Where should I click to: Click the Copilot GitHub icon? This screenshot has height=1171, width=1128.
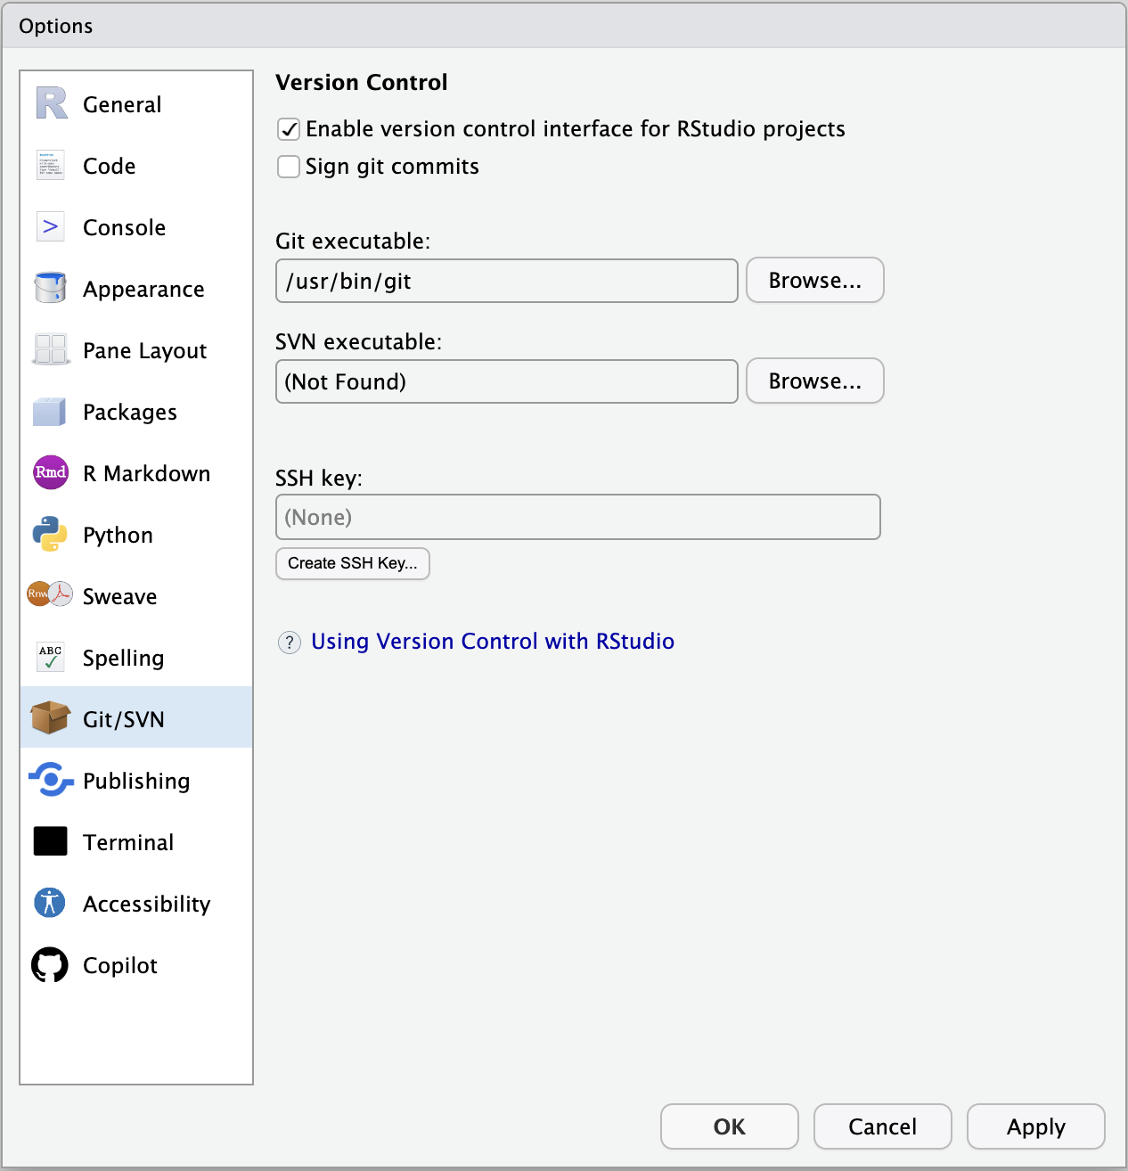pyautogui.click(x=51, y=965)
